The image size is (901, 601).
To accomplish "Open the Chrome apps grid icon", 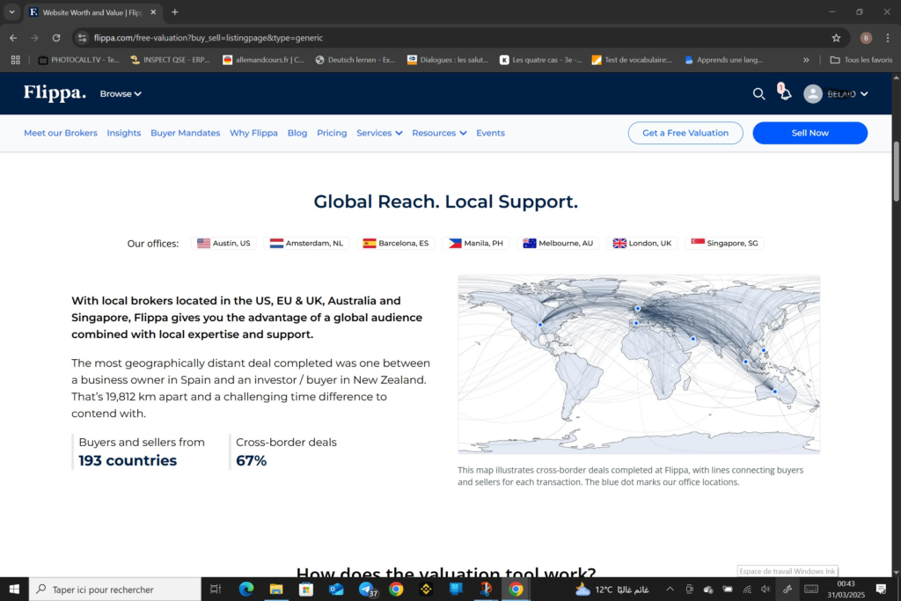I will 16,60.
